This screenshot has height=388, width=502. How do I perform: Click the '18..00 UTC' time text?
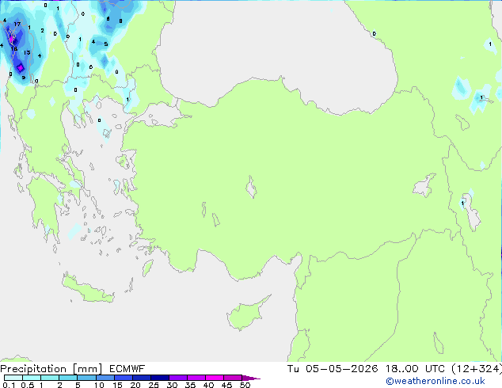pos(415,369)
